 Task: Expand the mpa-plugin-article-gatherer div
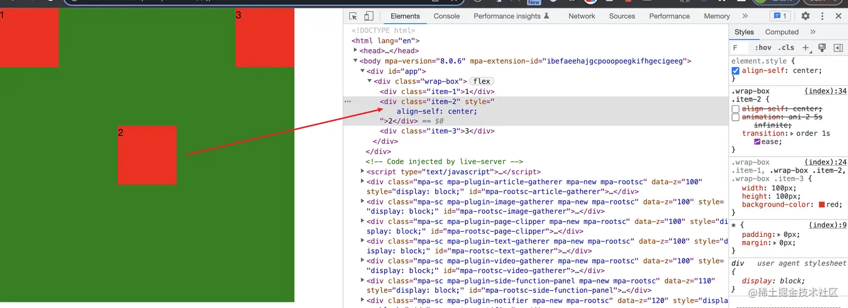point(362,181)
